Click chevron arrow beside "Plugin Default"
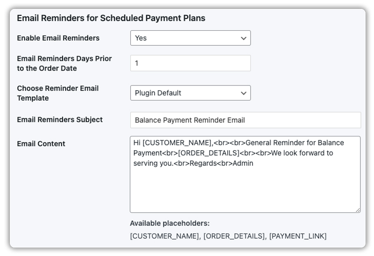This screenshot has height=256, width=374. (x=243, y=93)
